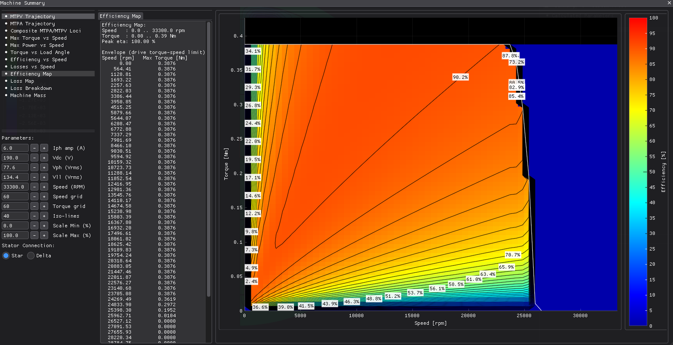Click the Peak eta 100.00 % text
Viewport: 673px width, 345px height.
(128, 41)
